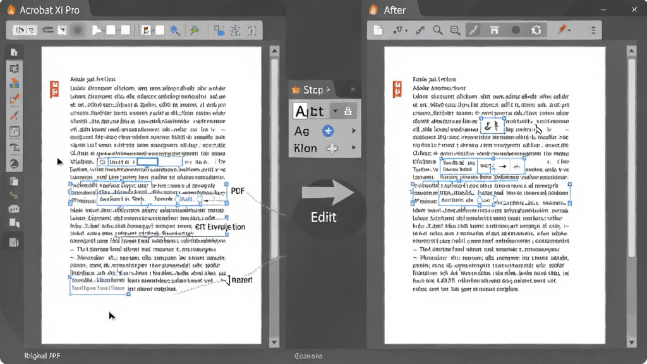
Task: Click the move cross icon beside Klon
Action: (x=332, y=148)
